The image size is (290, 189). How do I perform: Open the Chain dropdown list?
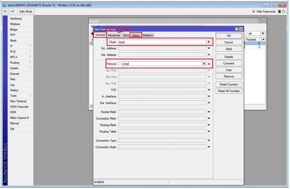click(x=209, y=42)
